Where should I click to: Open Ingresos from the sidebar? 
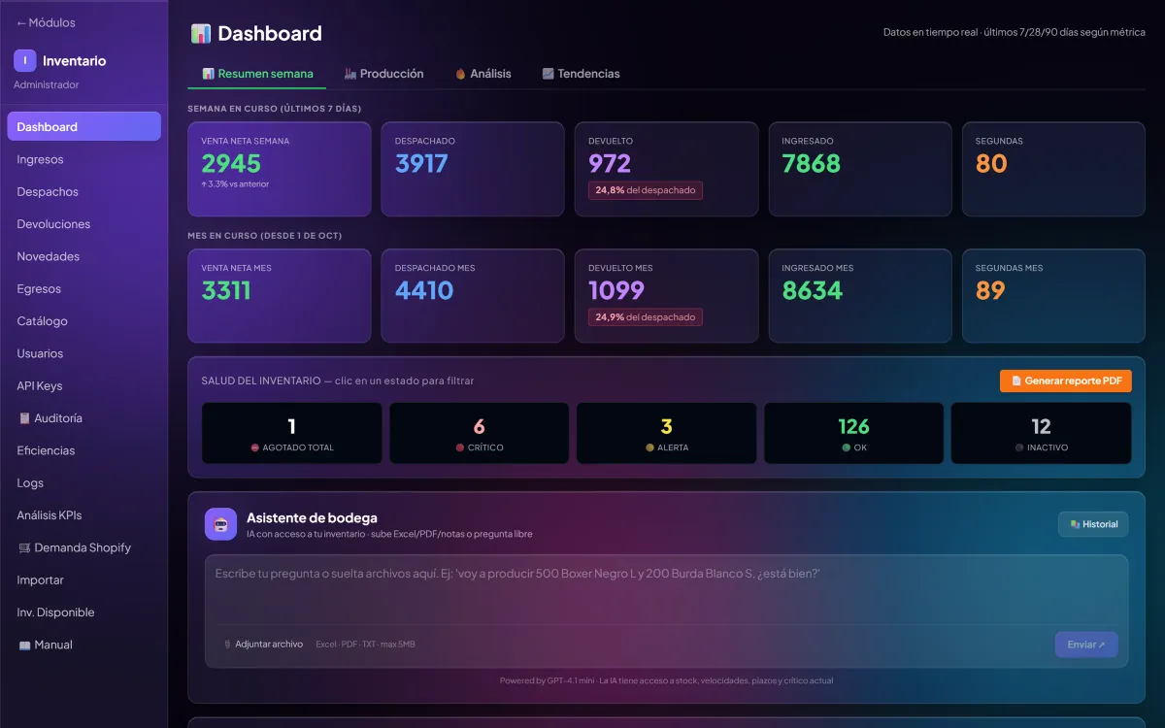pyautogui.click(x=83, y=159)
